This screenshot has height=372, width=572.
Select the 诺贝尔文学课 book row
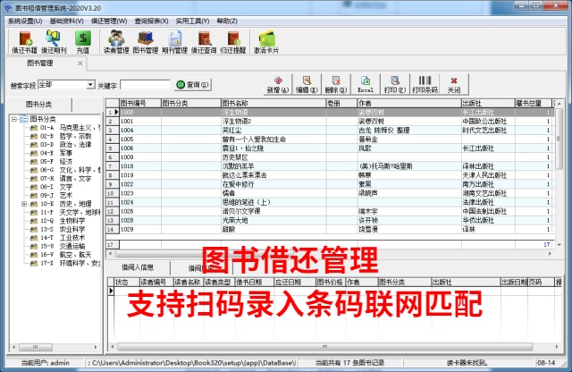coord(330,211)
